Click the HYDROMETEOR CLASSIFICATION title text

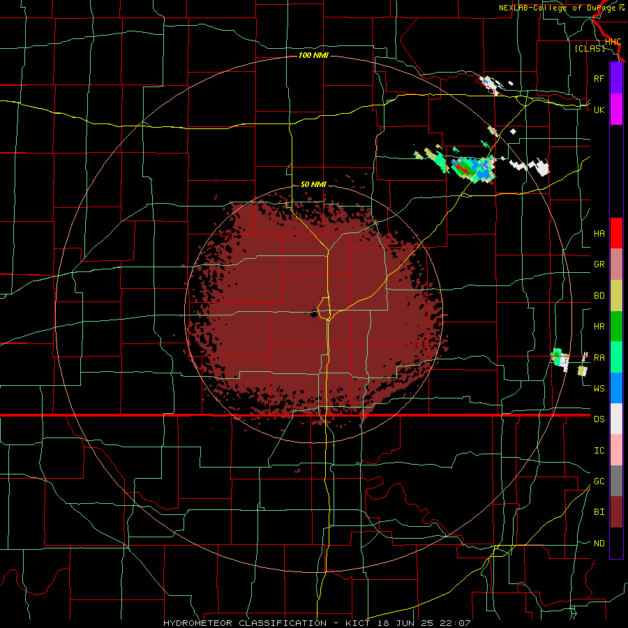click(x=245, y=623)
